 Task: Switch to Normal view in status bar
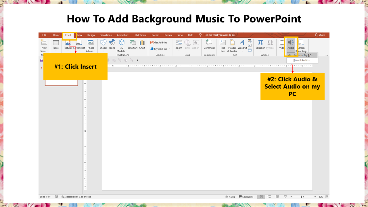[x=261, y=197]
